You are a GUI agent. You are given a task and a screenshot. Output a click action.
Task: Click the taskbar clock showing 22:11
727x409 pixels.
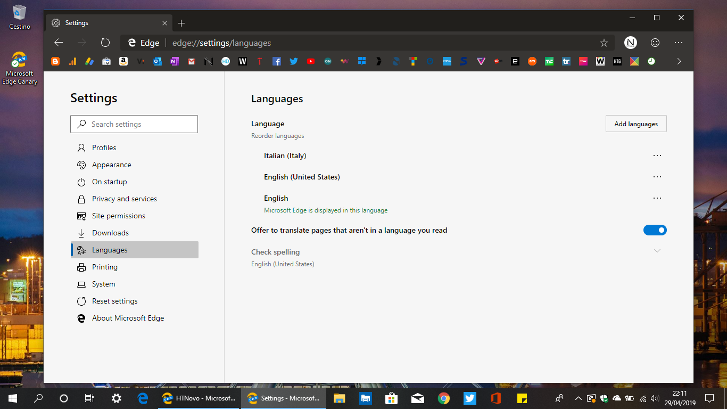(680, 398)
